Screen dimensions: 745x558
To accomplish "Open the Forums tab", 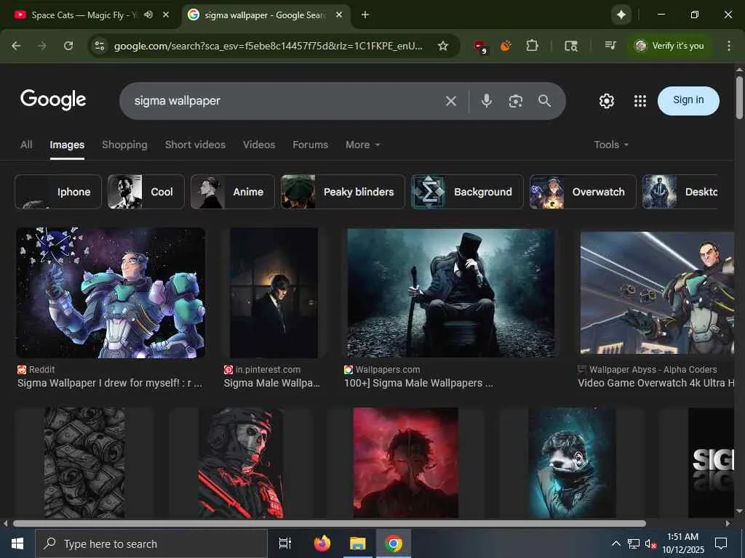I will coord(310,145).
